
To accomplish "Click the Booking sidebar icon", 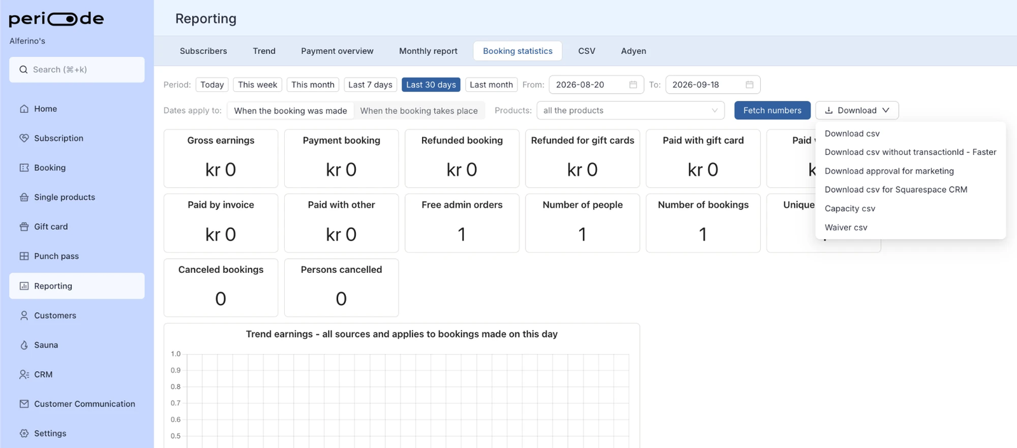I will pos(24,168).
